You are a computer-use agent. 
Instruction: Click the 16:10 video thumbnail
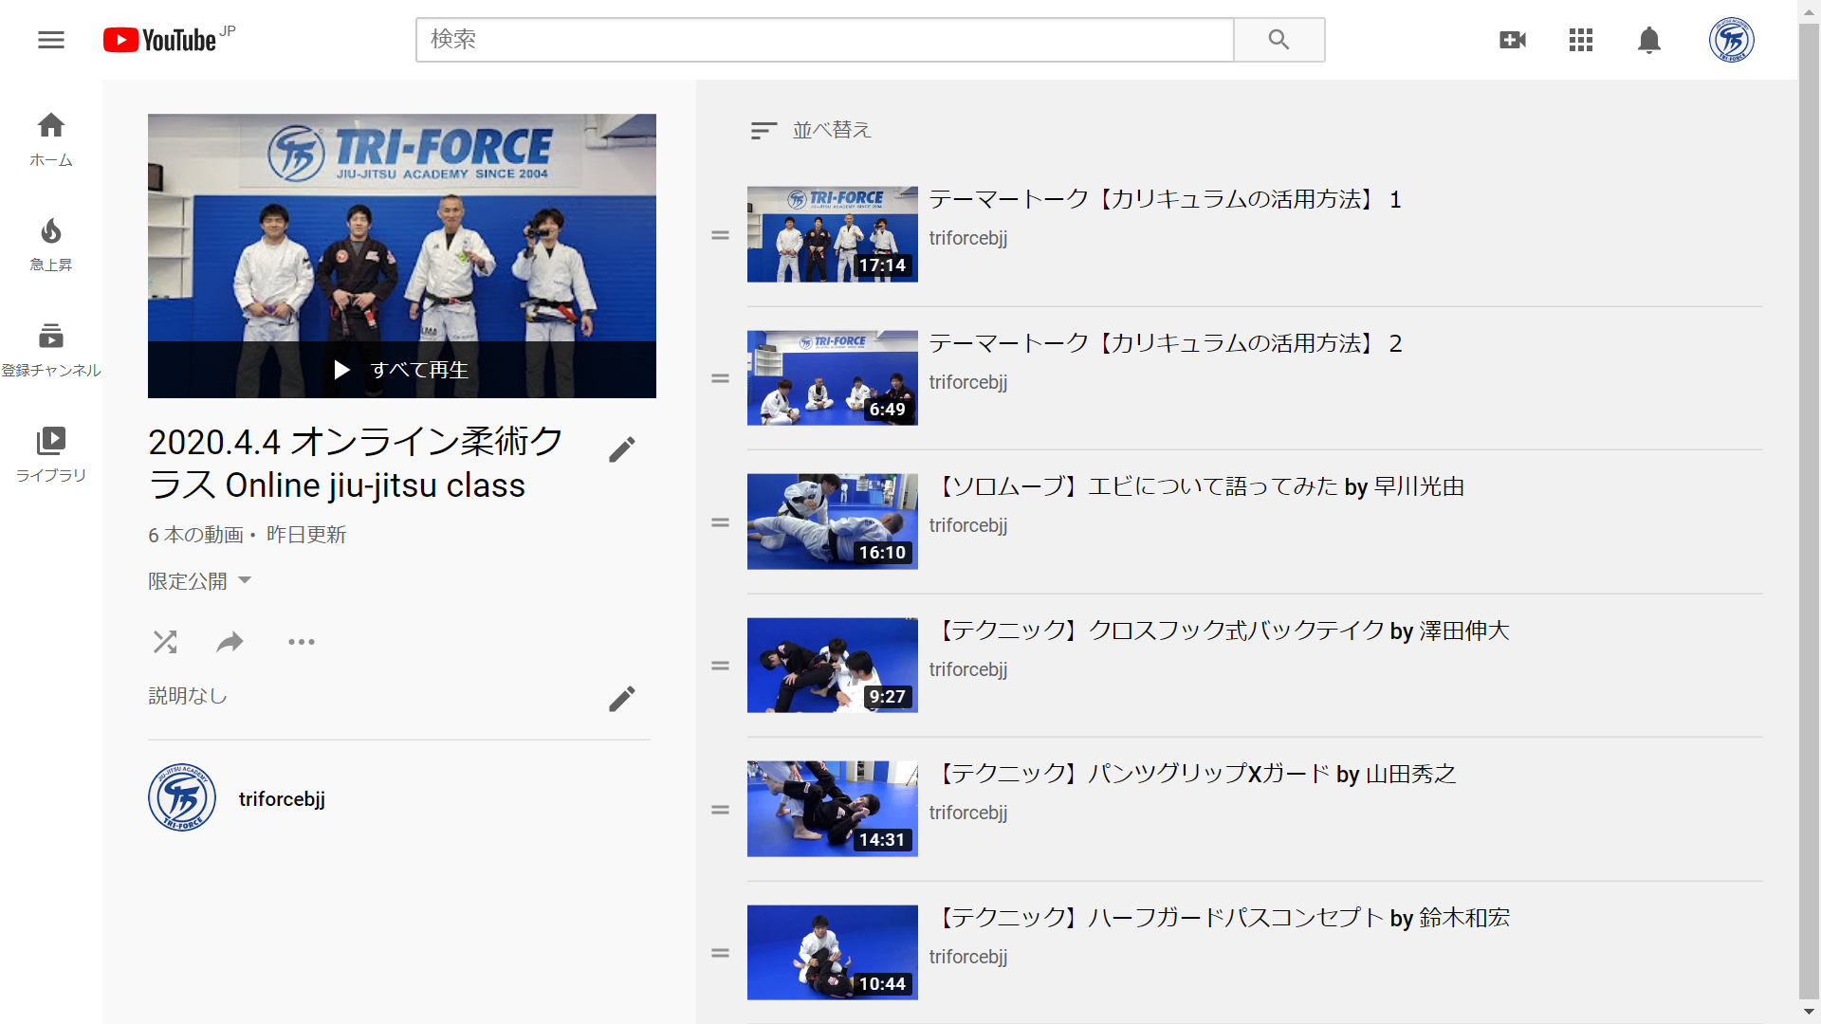(833, 521)
